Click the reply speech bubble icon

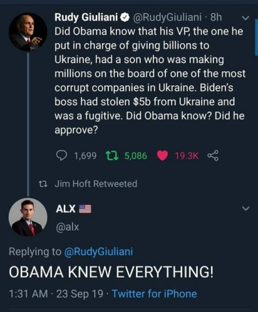click(x=62, y=155)
